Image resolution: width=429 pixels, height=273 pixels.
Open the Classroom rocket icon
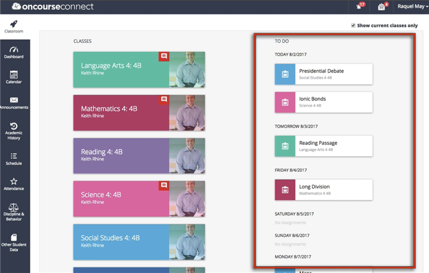pyautogui.click(x=14, y=24)
